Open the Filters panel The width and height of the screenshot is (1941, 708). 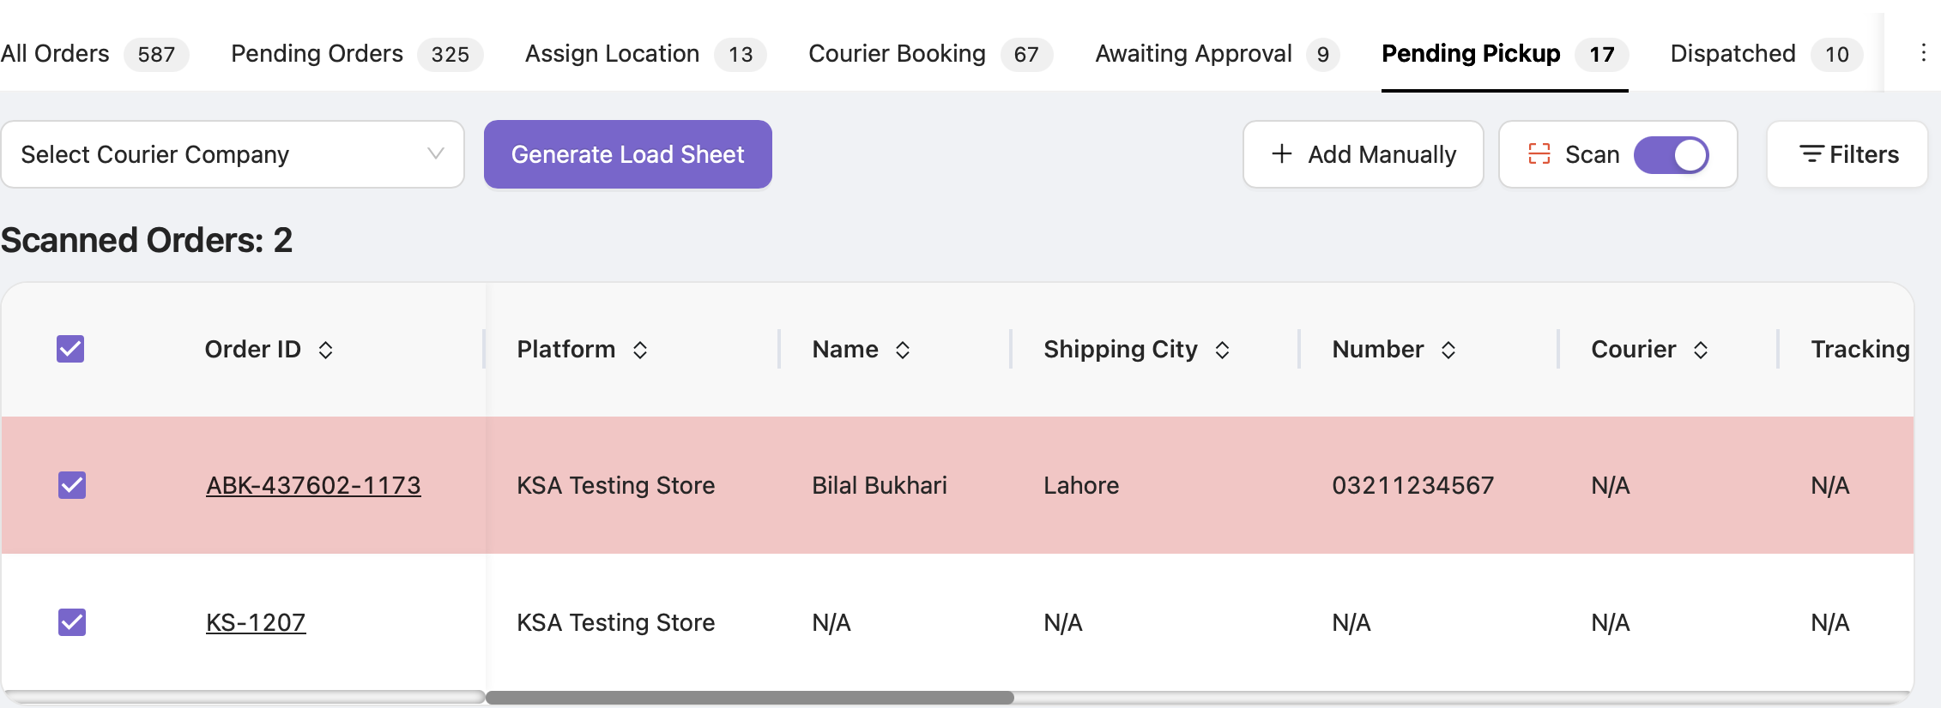pyautogui.click(x=1847, y=154)
